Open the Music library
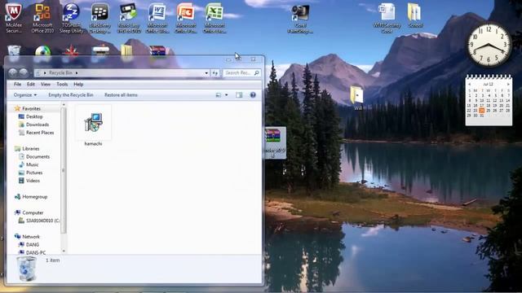The image size is (522, 293). pos(32,164)
